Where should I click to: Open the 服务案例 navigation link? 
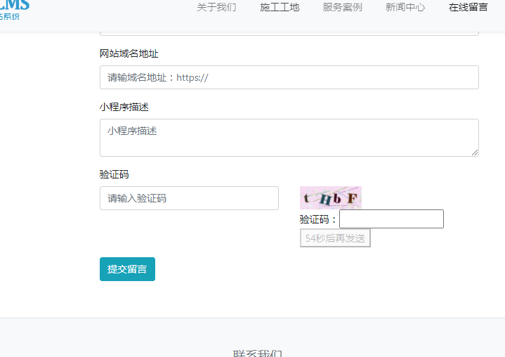click(342, 8)
